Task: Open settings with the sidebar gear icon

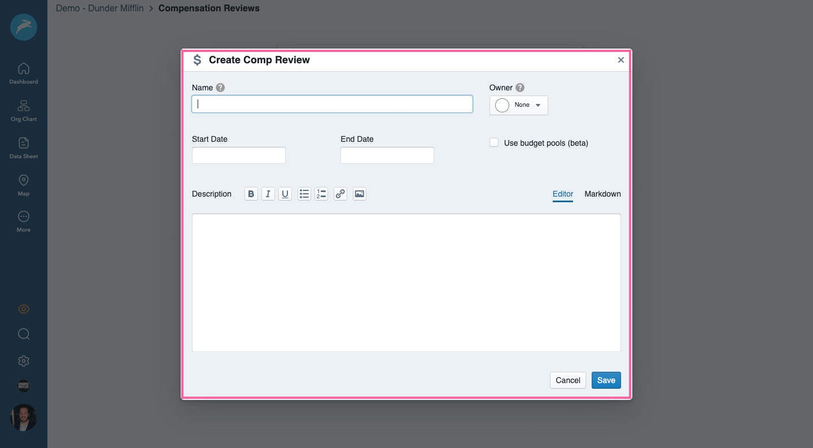Action: click(x=24, y=361)
